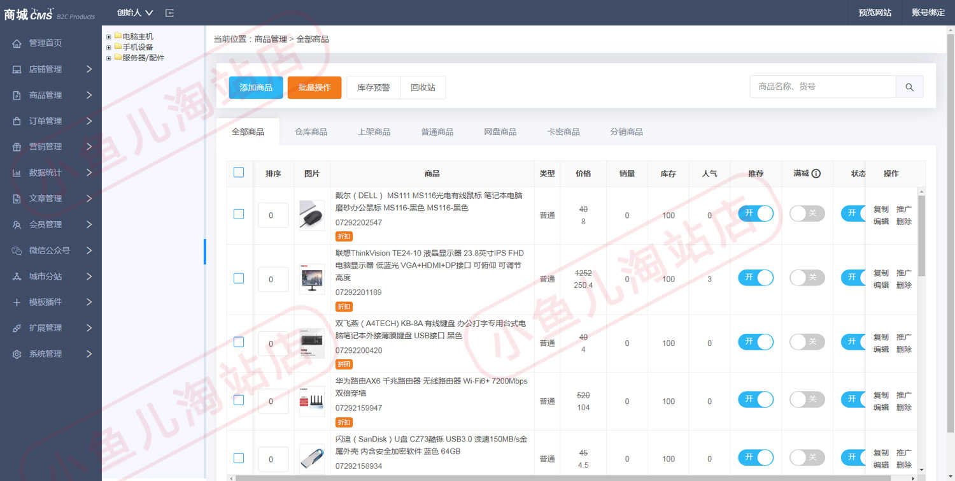Open the ThinkVision monitor product thumbnail

[x=312, y=279]
